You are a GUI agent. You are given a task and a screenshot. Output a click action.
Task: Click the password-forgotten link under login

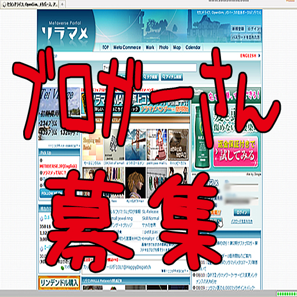[x=242, y=222]
